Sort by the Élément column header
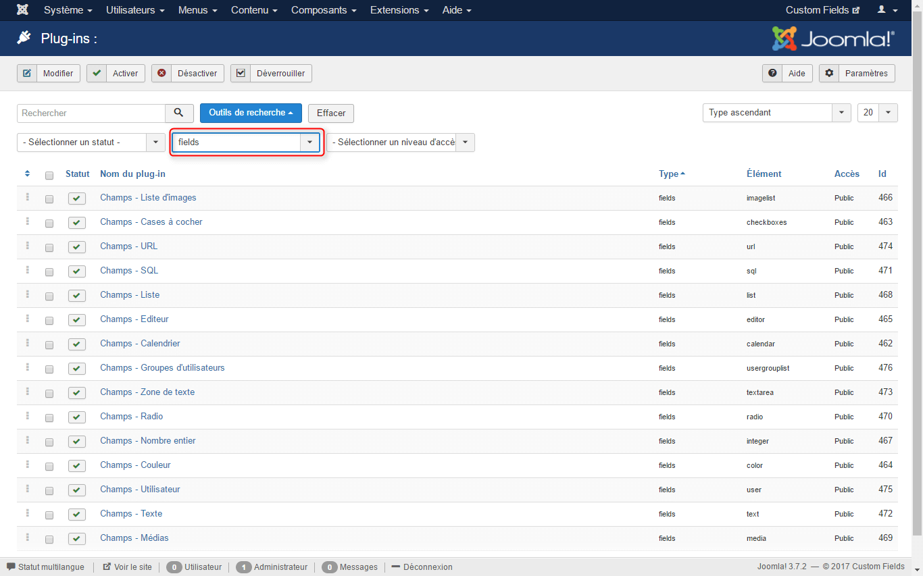 coord(764,174)
